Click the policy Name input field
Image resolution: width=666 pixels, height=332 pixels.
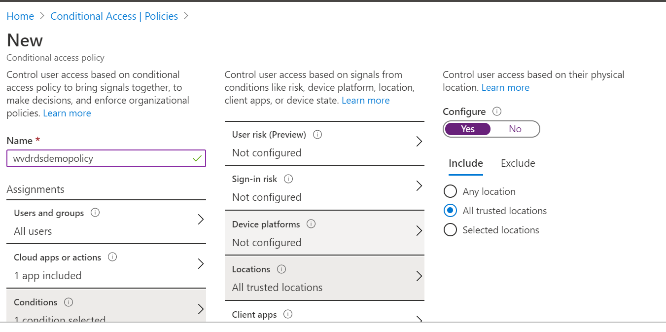99,158
